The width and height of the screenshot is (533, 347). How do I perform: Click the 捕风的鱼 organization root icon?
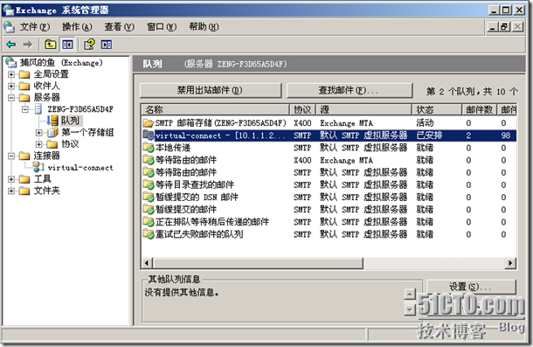click(x=10, y=62)
